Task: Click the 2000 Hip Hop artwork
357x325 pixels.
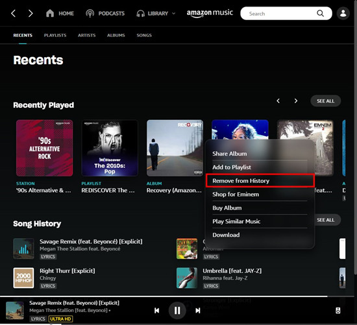Action: [x=23, y=278]
